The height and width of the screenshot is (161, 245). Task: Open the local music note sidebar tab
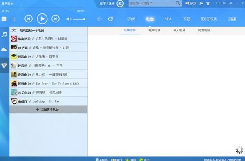4,35
